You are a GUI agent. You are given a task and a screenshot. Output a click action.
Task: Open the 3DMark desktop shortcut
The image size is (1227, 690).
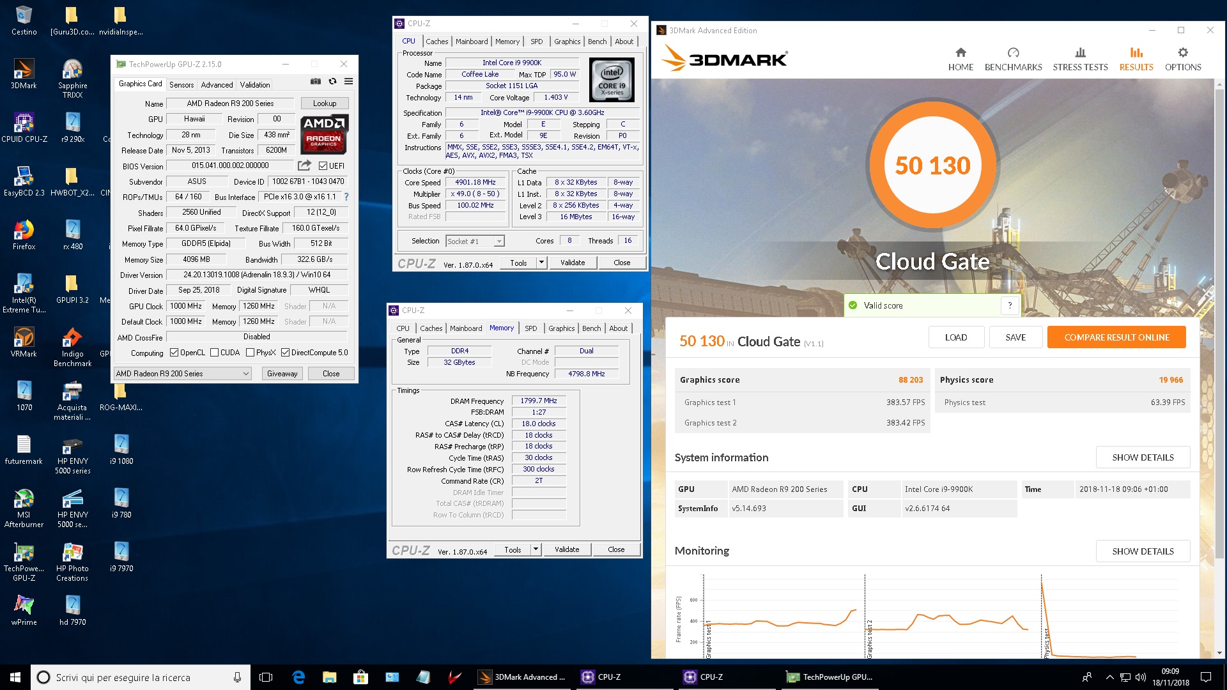pos(24,73)
